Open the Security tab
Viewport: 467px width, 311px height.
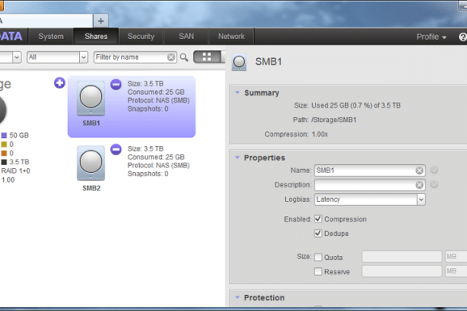point(140,37)
